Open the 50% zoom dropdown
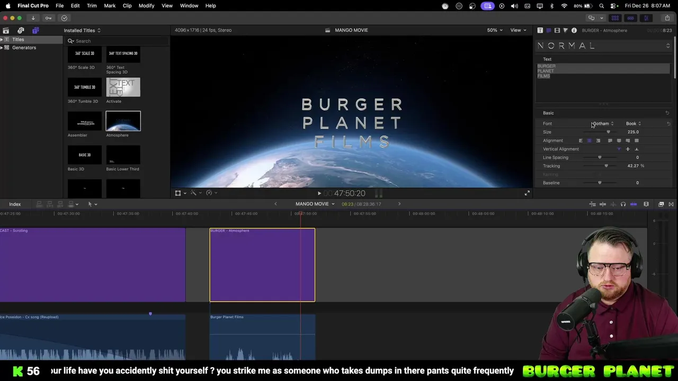The image size is (678, 381). (495, 30)
